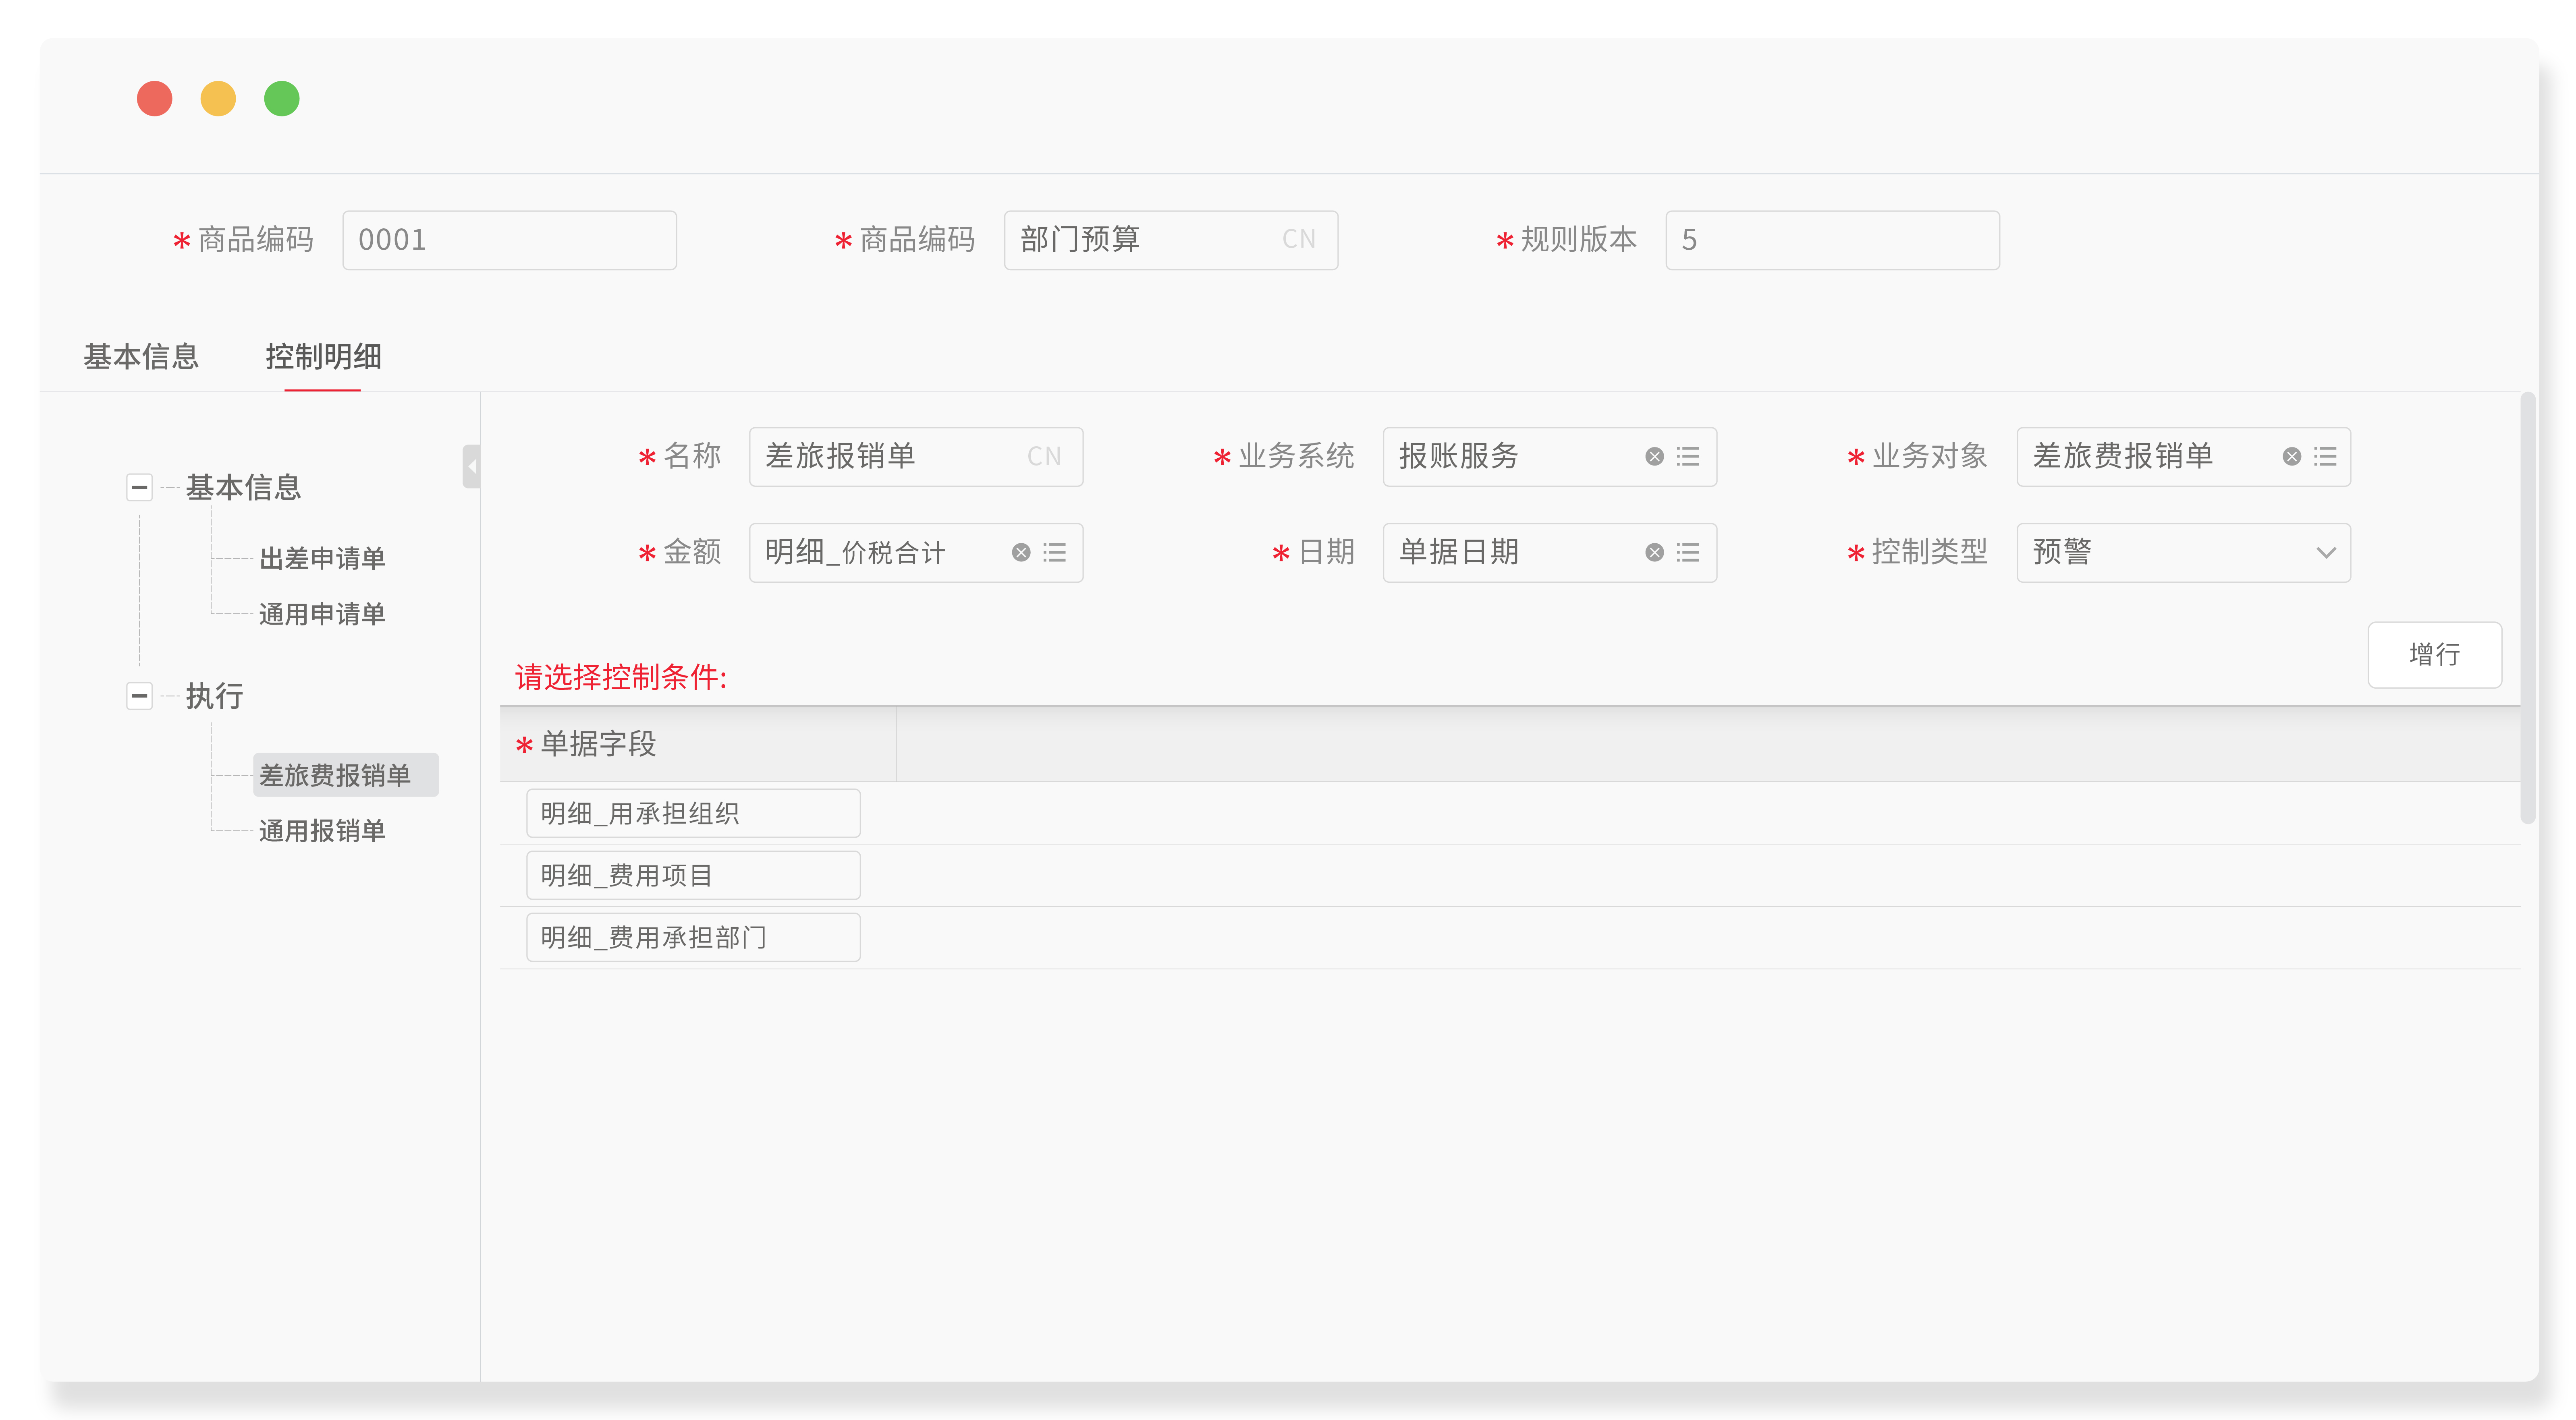Clear the 日期 field value
Viewport: 2576px width, 1420px height.
[x=1654, y=553]
